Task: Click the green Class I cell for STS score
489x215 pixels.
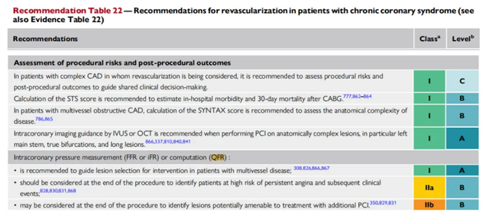Action: click(x=429, y=98)
